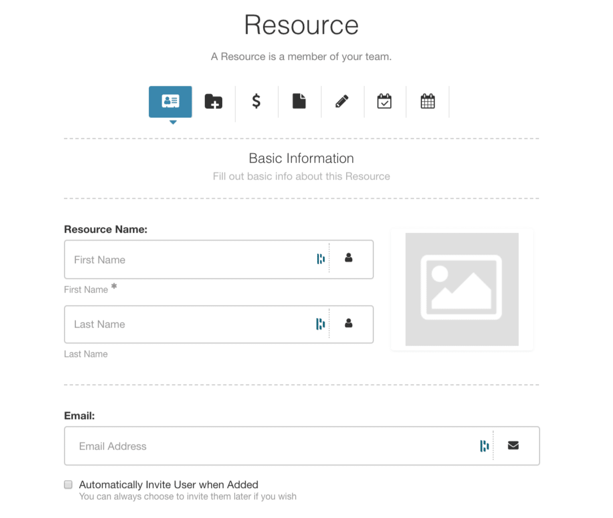Click the calendar grid schedule icon
613x518 pixels.
click(428, 101)
